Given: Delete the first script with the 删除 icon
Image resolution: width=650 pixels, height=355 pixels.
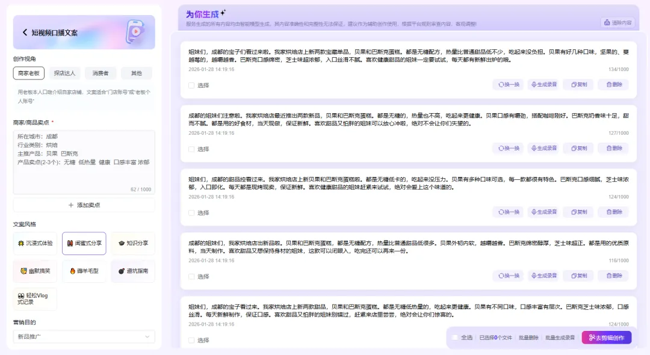Looking at the screenshot, I should [608, 84].
